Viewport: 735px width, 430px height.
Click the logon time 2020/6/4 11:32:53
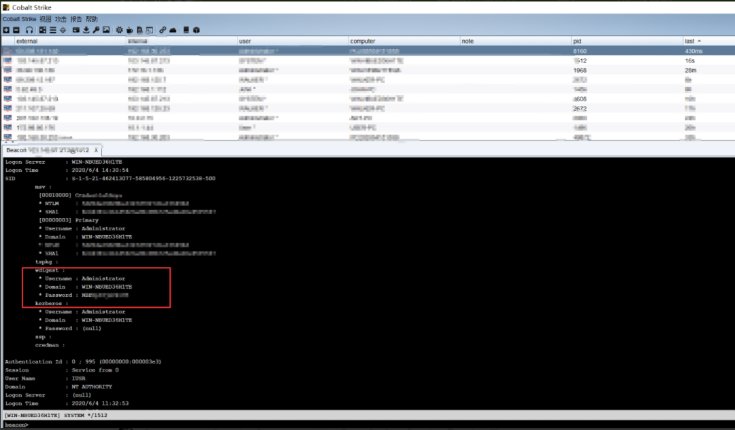click(x=100, y=404)
